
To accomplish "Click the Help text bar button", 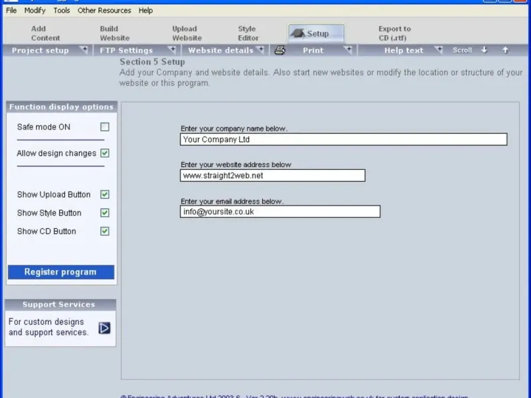I will point(404,50).
